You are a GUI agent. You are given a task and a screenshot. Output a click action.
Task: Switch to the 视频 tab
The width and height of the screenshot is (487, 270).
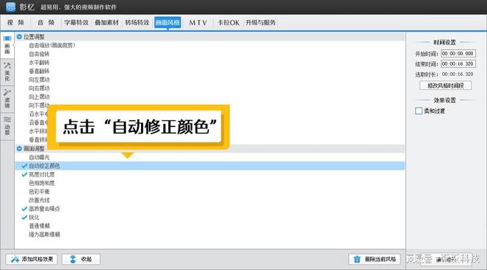pyautogui.click(x=15, y=23)
